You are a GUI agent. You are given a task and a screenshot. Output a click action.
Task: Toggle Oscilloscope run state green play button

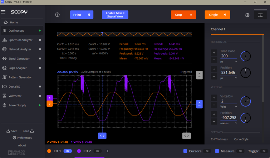coord(40,31)
